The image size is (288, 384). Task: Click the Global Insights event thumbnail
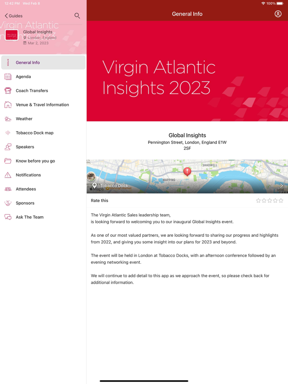pos(12,35)
